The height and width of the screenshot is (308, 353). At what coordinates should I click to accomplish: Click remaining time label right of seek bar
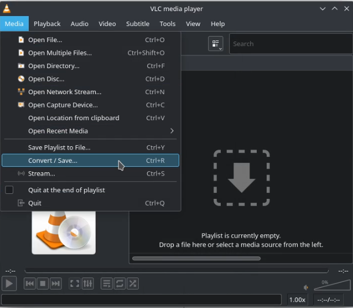pyautogui.click(x=344, y=270)
